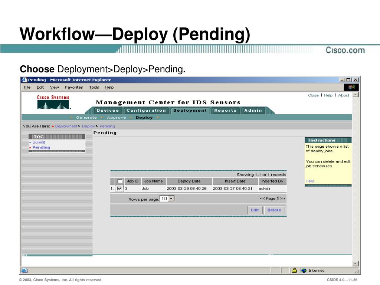The image size is (380, 285).
Task: Click the About link
Action: click(344, 95)
